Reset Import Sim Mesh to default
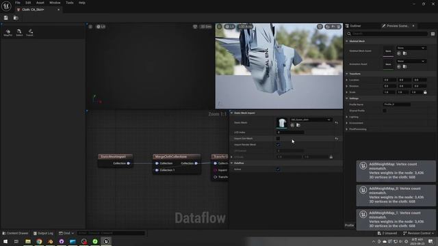 337,138
